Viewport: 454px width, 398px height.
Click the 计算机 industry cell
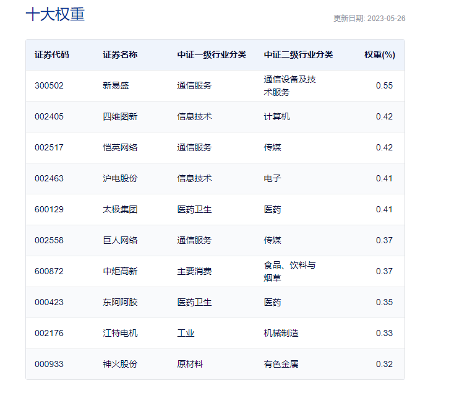point(277,117)
